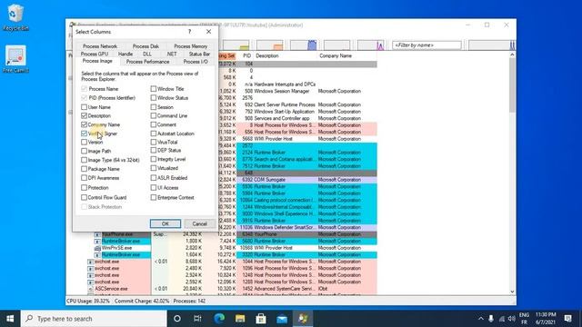Click the microphone icon in system tray
This screenshot has height=327, width=582.
point(491,319)
